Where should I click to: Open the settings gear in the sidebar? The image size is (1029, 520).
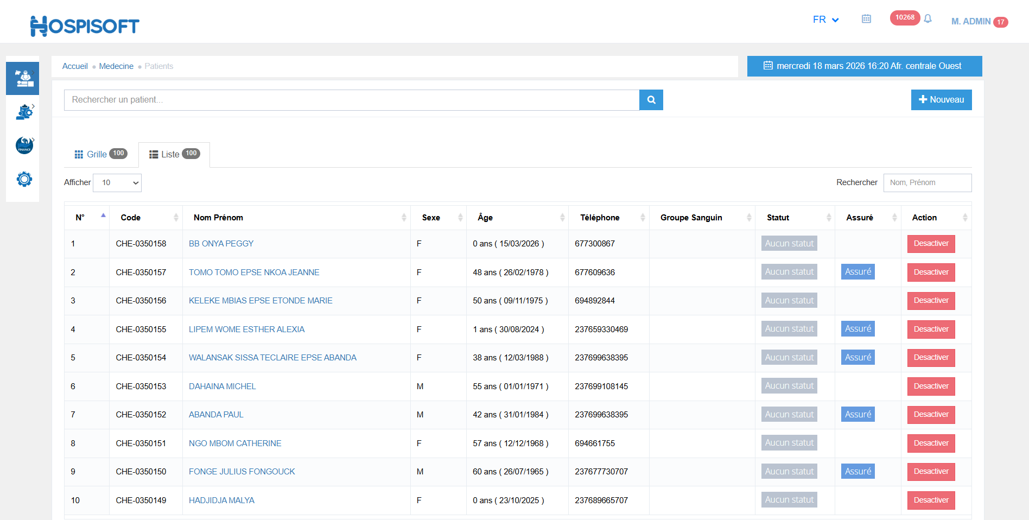pos(24,179)
